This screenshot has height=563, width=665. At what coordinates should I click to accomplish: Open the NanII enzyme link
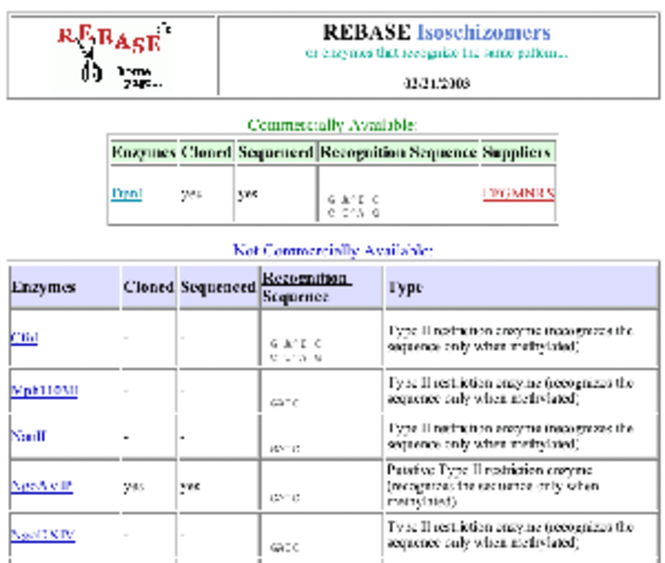tap(28, 436)
